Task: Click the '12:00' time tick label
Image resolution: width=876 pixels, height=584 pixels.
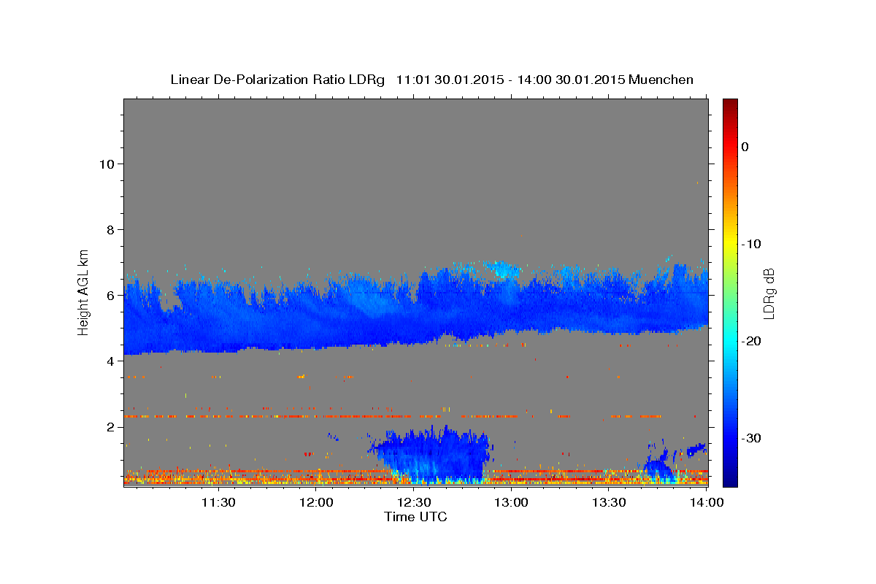Action: (x=316, y=502)
